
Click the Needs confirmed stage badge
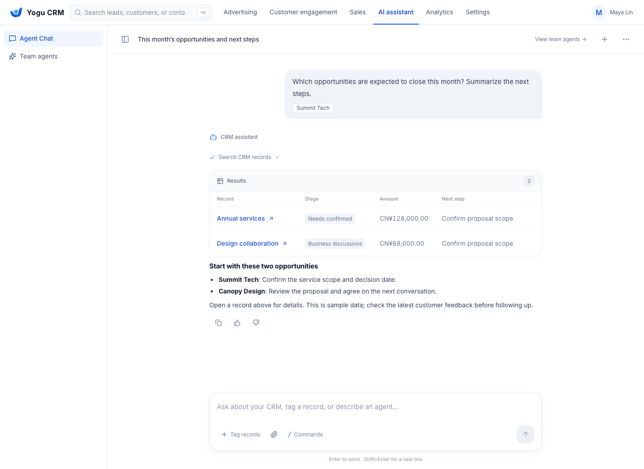point(330,219)
